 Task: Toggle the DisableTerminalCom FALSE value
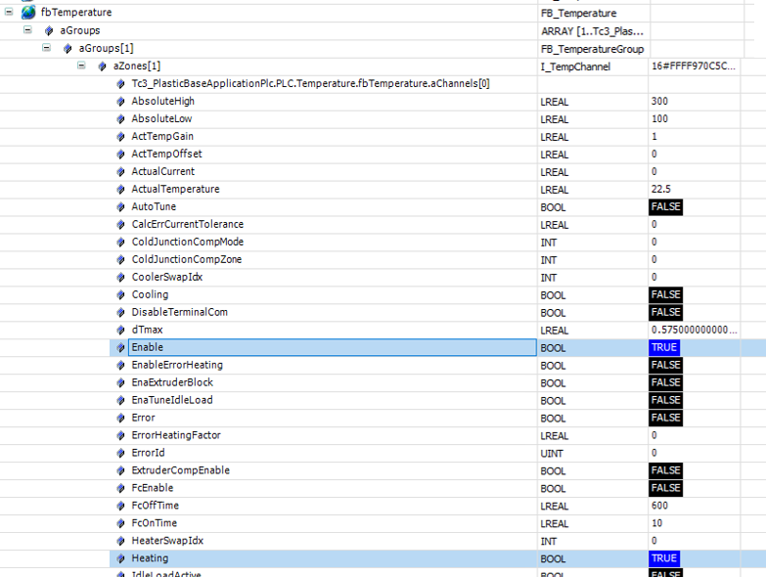click(665, 312)
